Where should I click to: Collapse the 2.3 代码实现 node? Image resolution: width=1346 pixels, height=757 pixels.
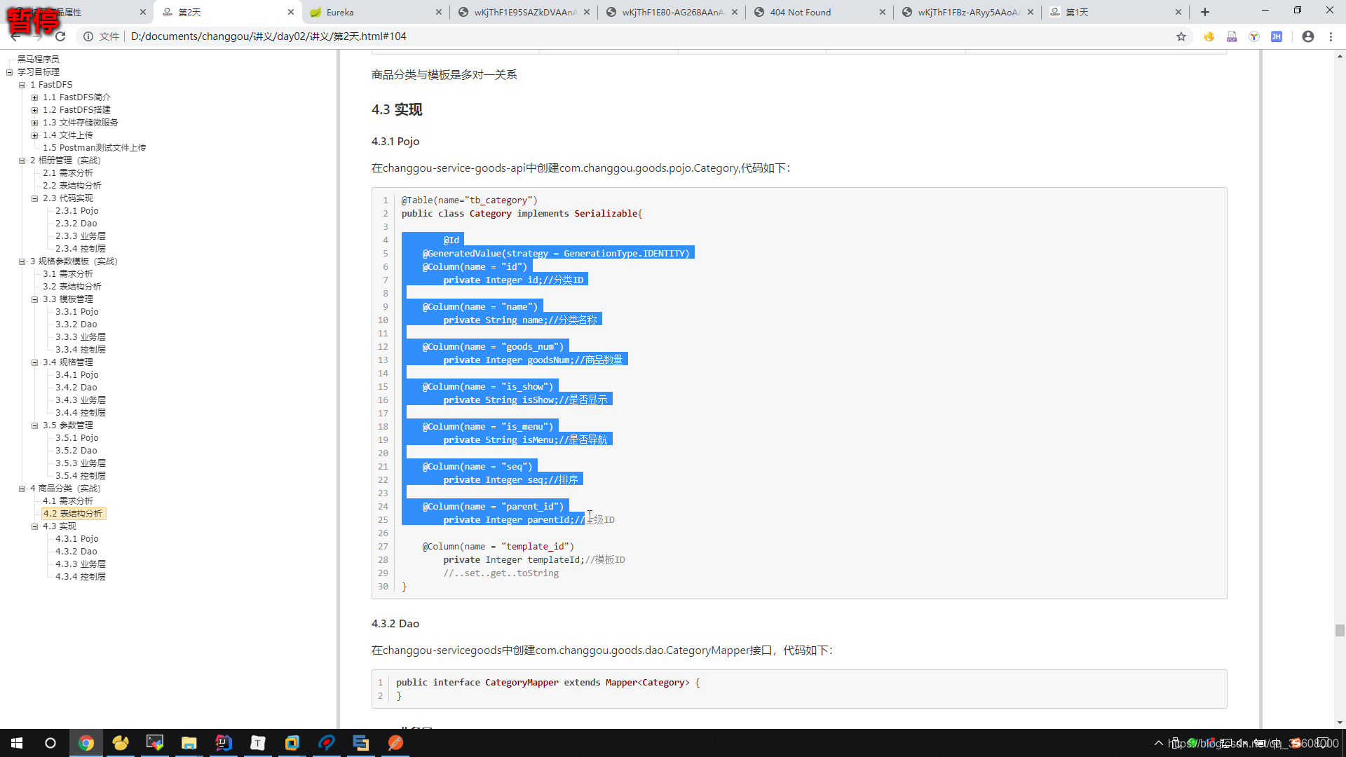[x=34, y=198]
